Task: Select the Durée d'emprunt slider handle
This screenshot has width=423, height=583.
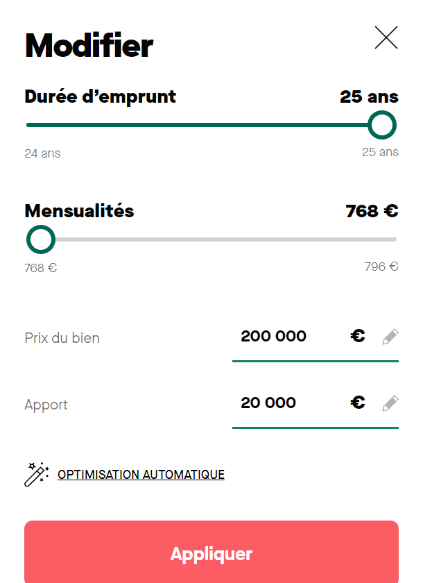Action: coord(381,126)
